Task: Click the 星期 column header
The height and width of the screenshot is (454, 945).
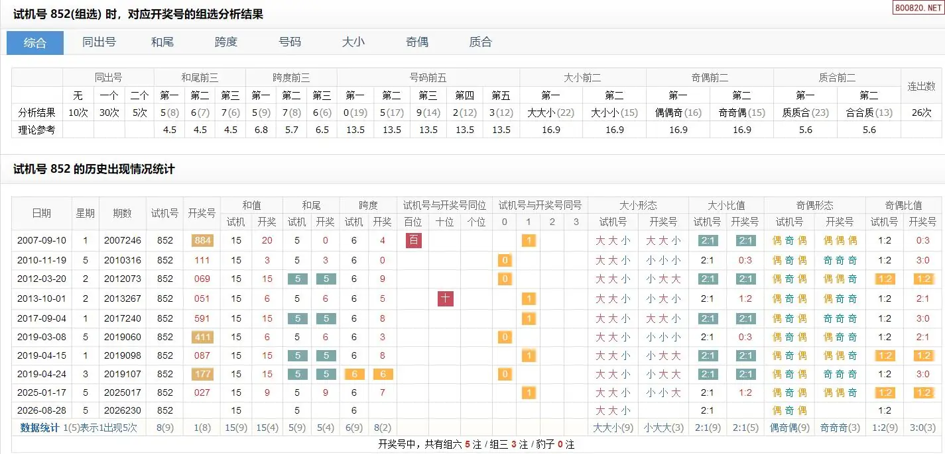Action: coord(85,214)
